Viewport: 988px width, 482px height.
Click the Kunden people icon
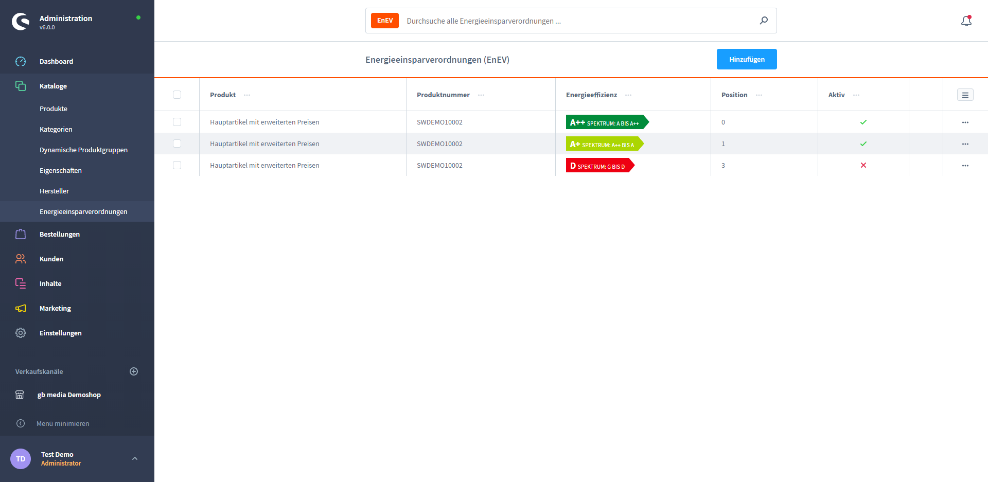tap(21, 259)
